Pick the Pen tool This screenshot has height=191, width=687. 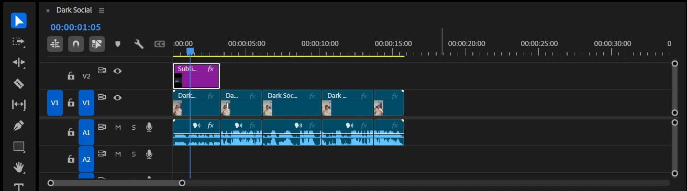pos(19,126)
